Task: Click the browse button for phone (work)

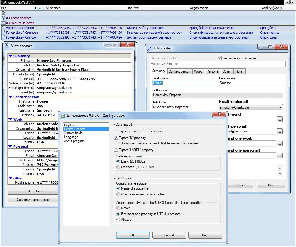Action: pyautogui.click(x=280, y=144)
